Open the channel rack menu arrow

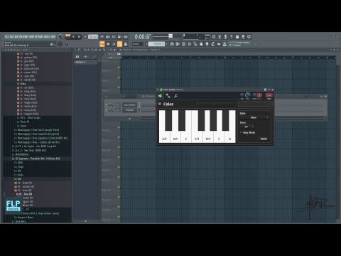(106, 97)
